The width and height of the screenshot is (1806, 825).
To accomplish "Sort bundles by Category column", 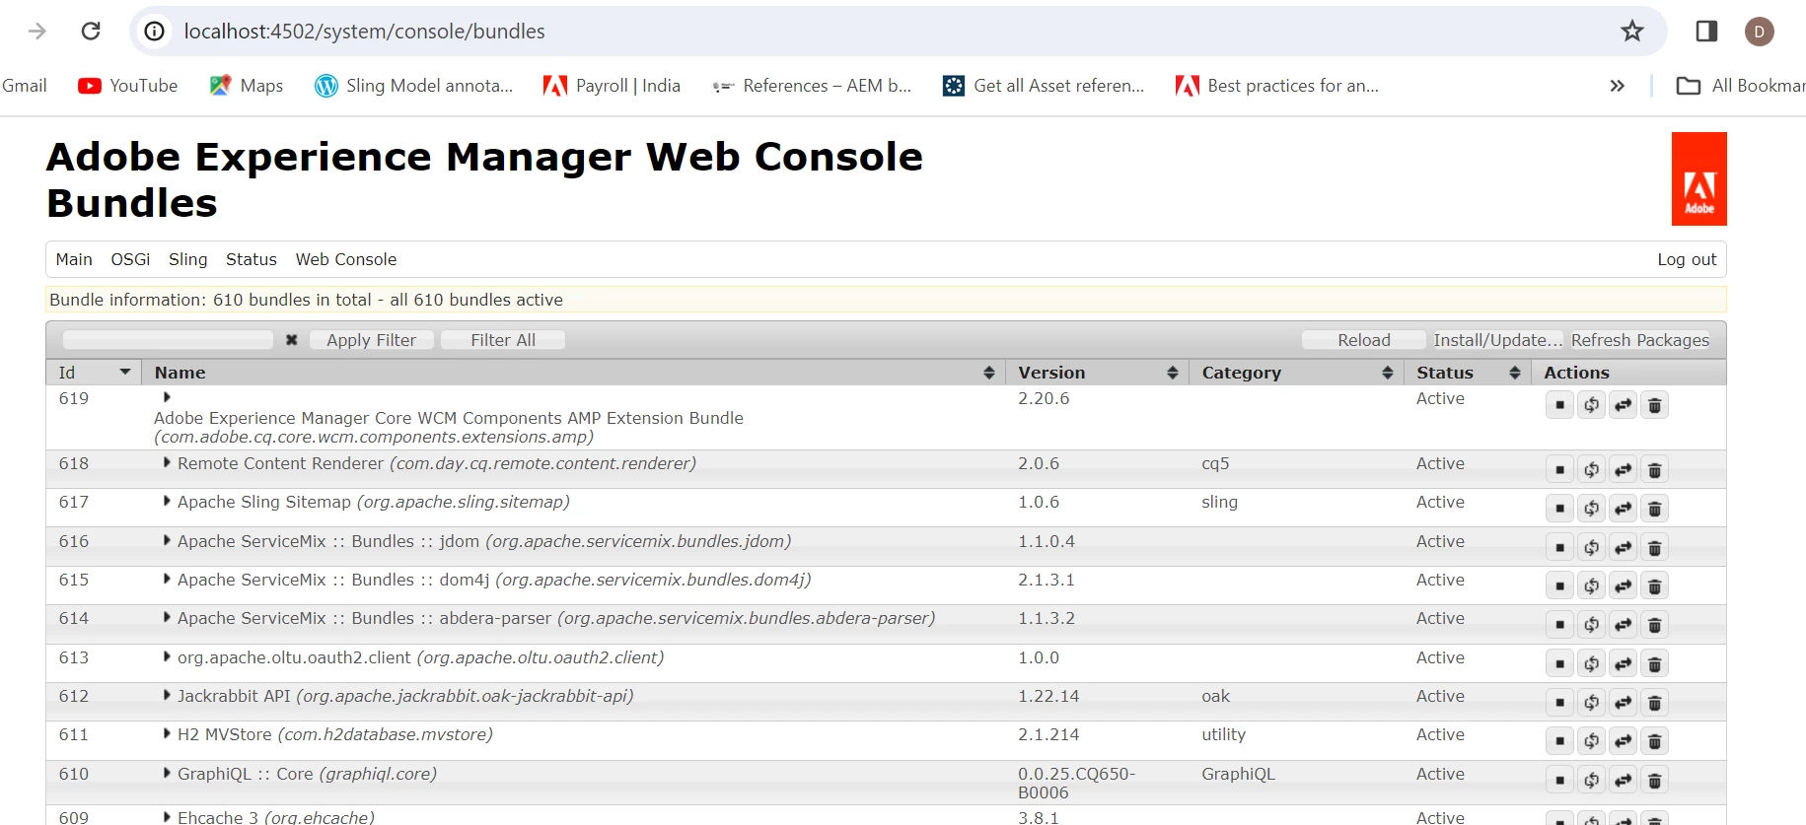I will click(1296, 373).
